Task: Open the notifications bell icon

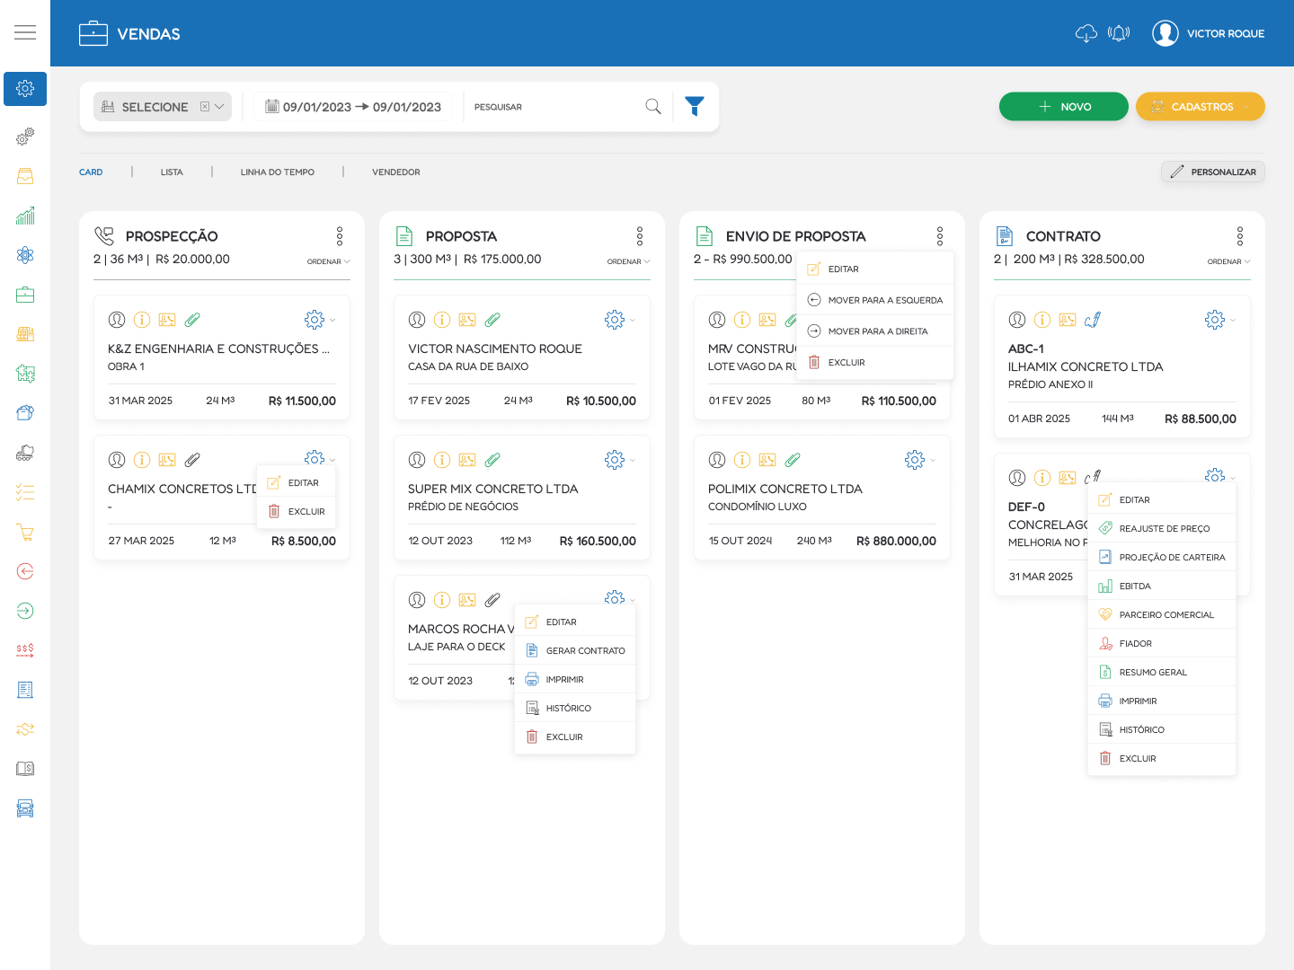Action: (x=1119, y=34)
